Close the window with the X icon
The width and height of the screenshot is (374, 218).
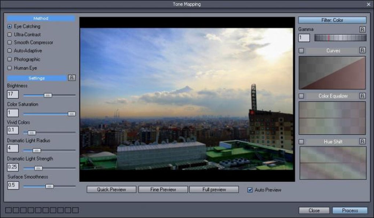click(368, 4)
